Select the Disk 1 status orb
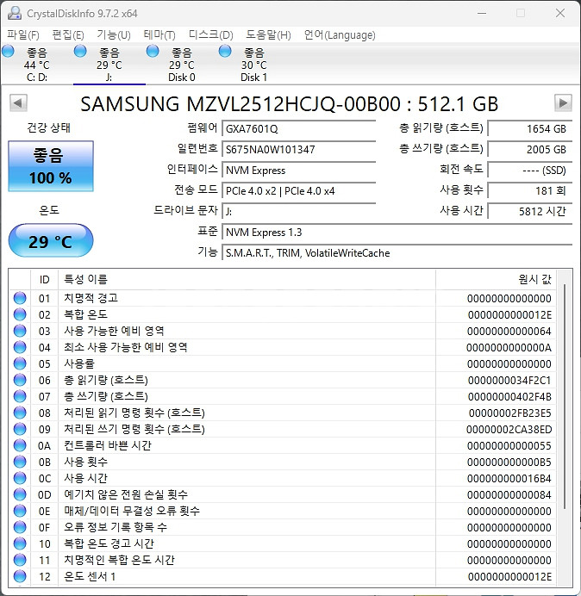 (225, 52)
